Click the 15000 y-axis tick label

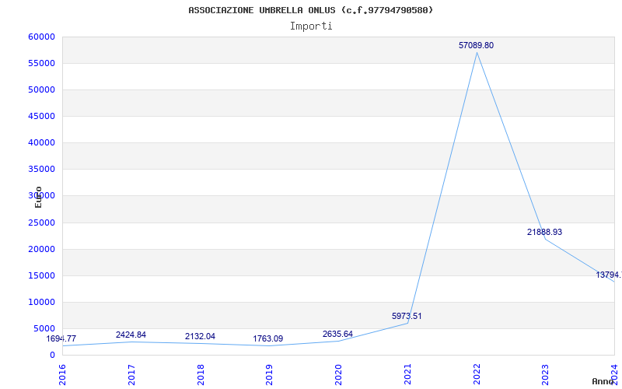point(42,275)
